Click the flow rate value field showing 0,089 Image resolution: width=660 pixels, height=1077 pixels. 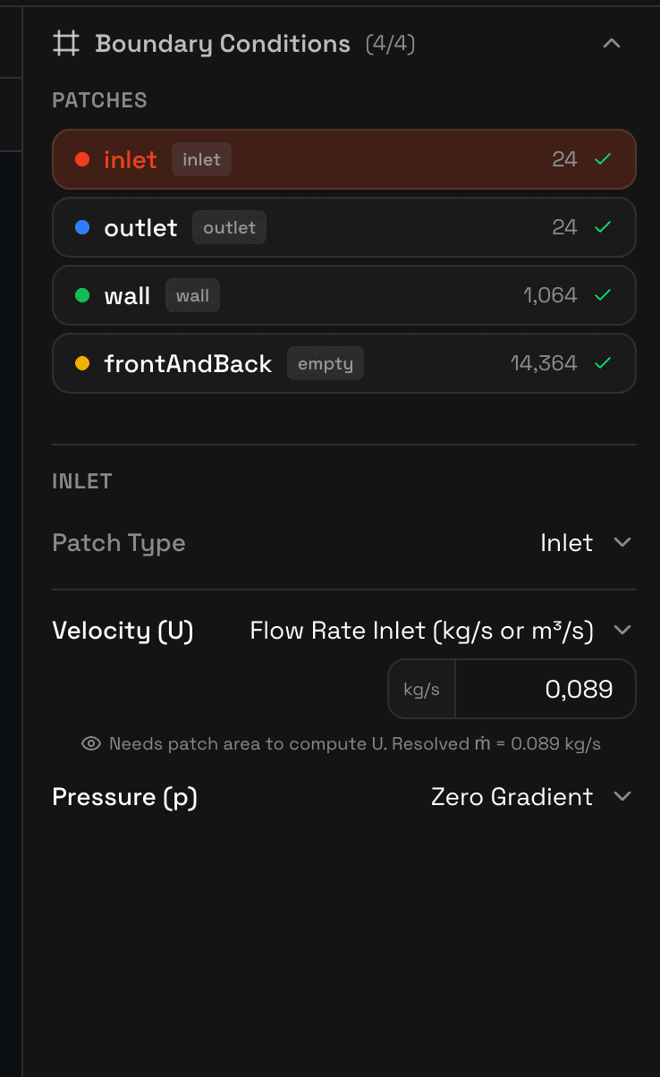click(x=546, y=689)
